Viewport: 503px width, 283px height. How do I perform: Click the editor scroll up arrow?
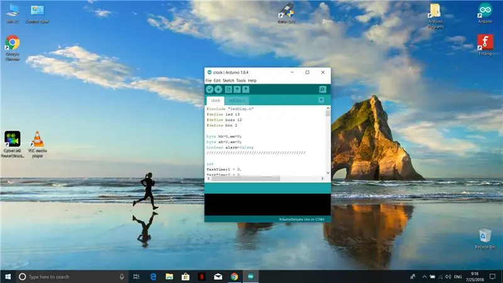click(328, 108)
